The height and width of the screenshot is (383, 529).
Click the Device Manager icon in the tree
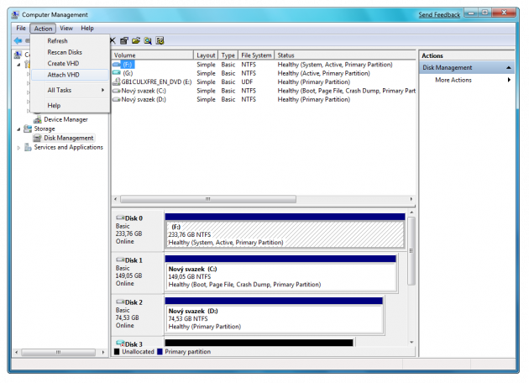click(x=38, y=119)
